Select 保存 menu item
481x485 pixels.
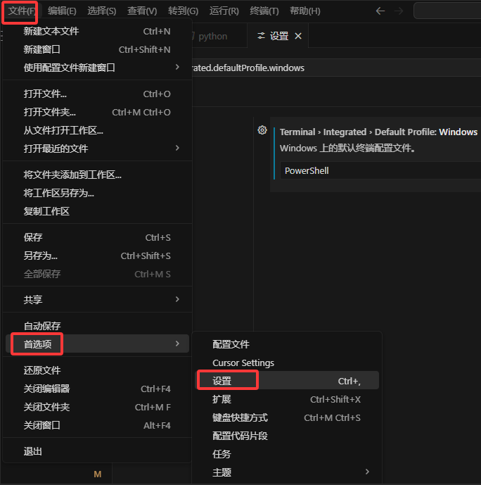(97, 237)
